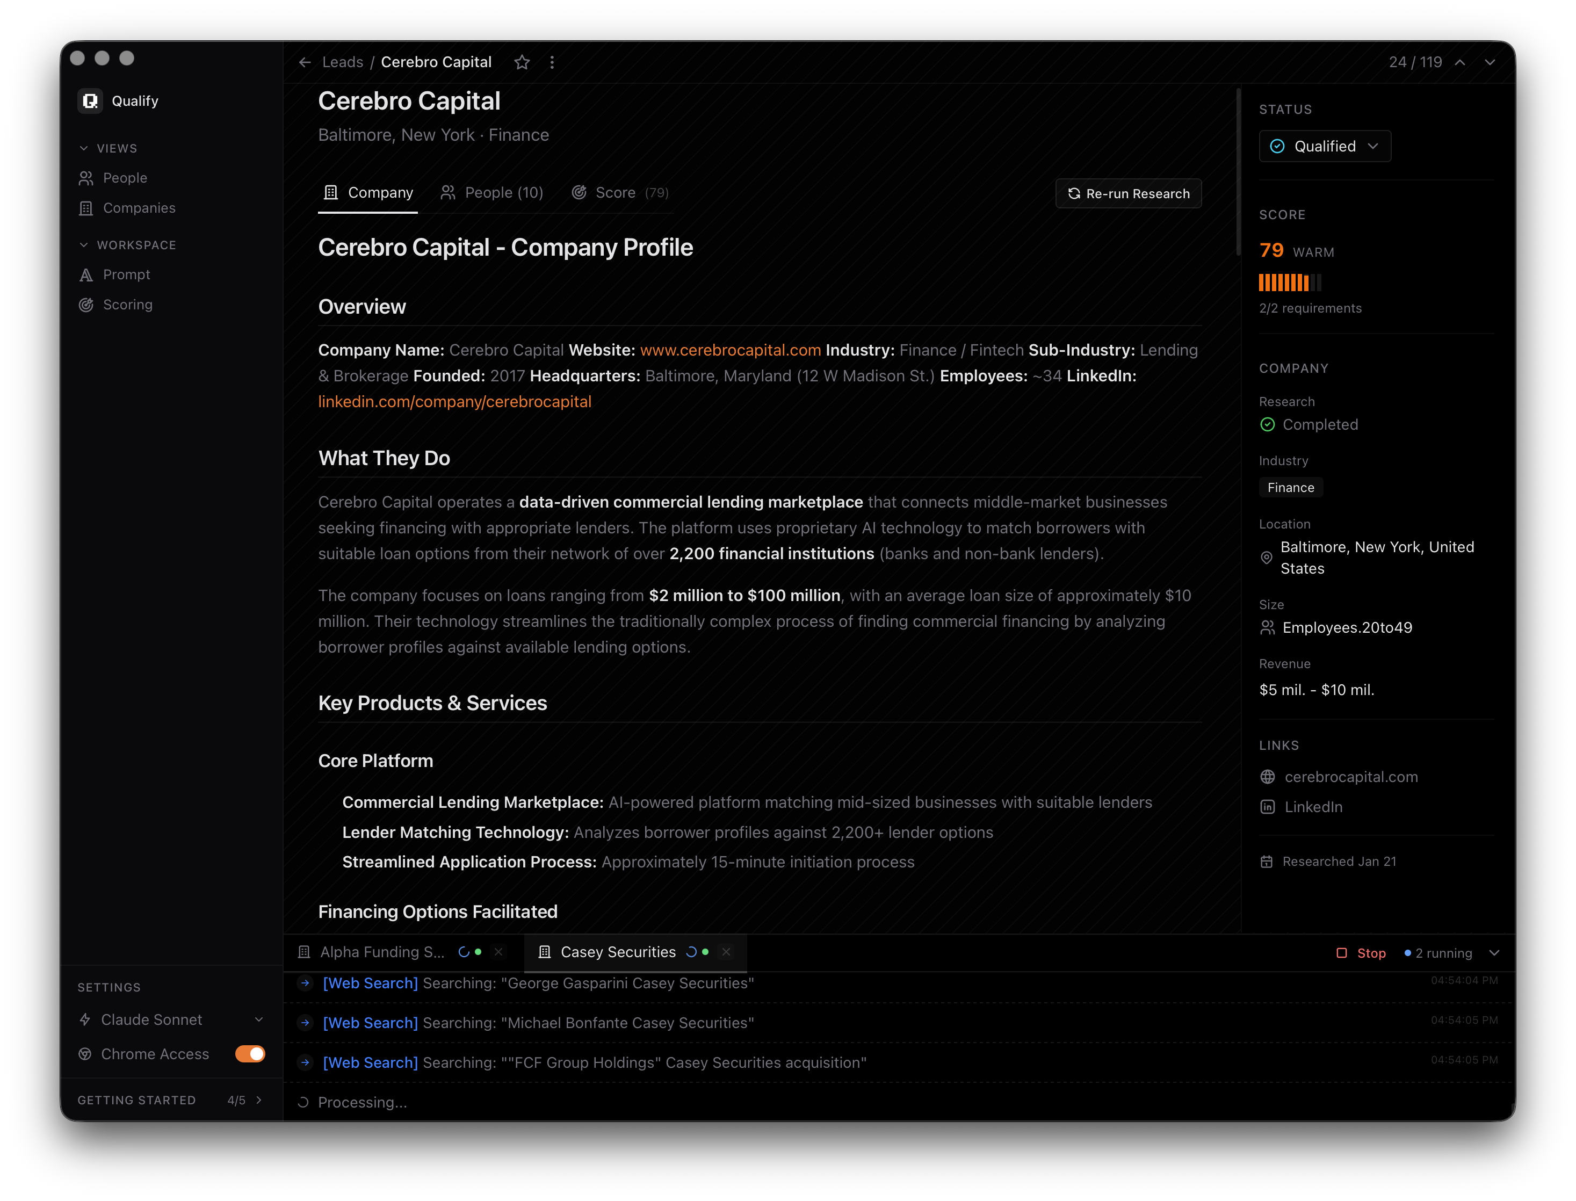Click the Status qualified check icon
This screenshot has height=1201, width=1576.
pyautogui.click(x=1277, y=146)
